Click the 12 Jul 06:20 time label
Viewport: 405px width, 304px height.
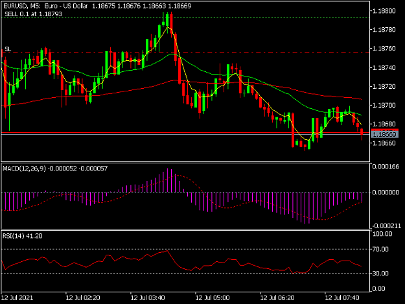[277, 298]
